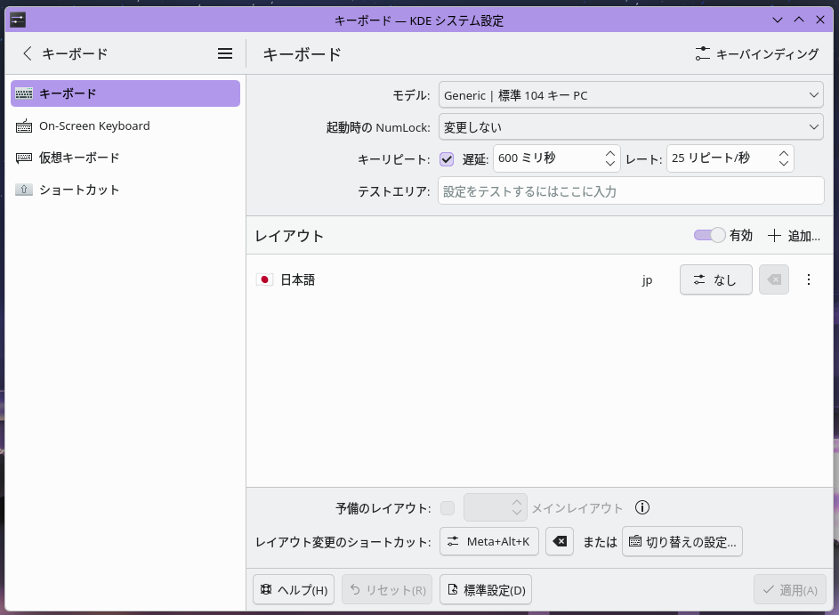This screenshot has height=615, width=839.
Task: Click the 追加... add layout button
Action: pos(794,236)
